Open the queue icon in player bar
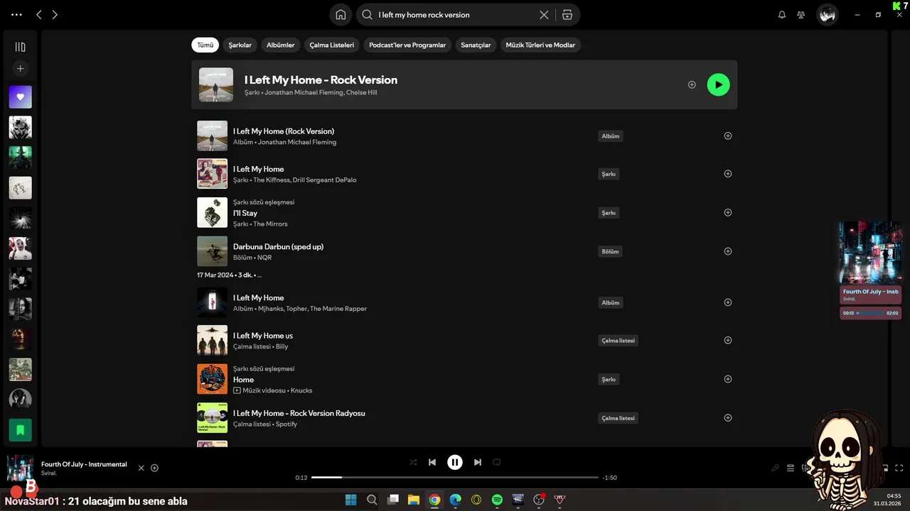The width and height of the screenshot is (910, 511). (791, 468)
